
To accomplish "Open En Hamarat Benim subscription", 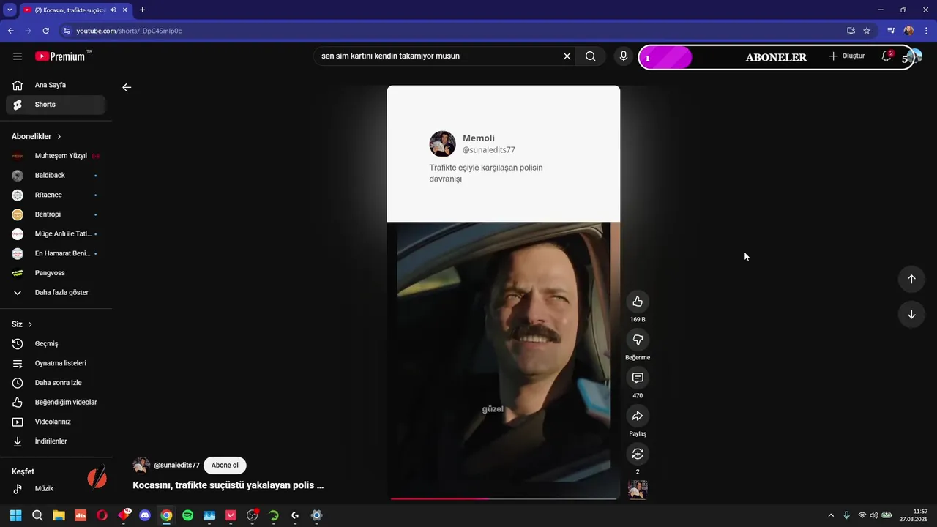I will pyautogui.click(x=56, y=253).
